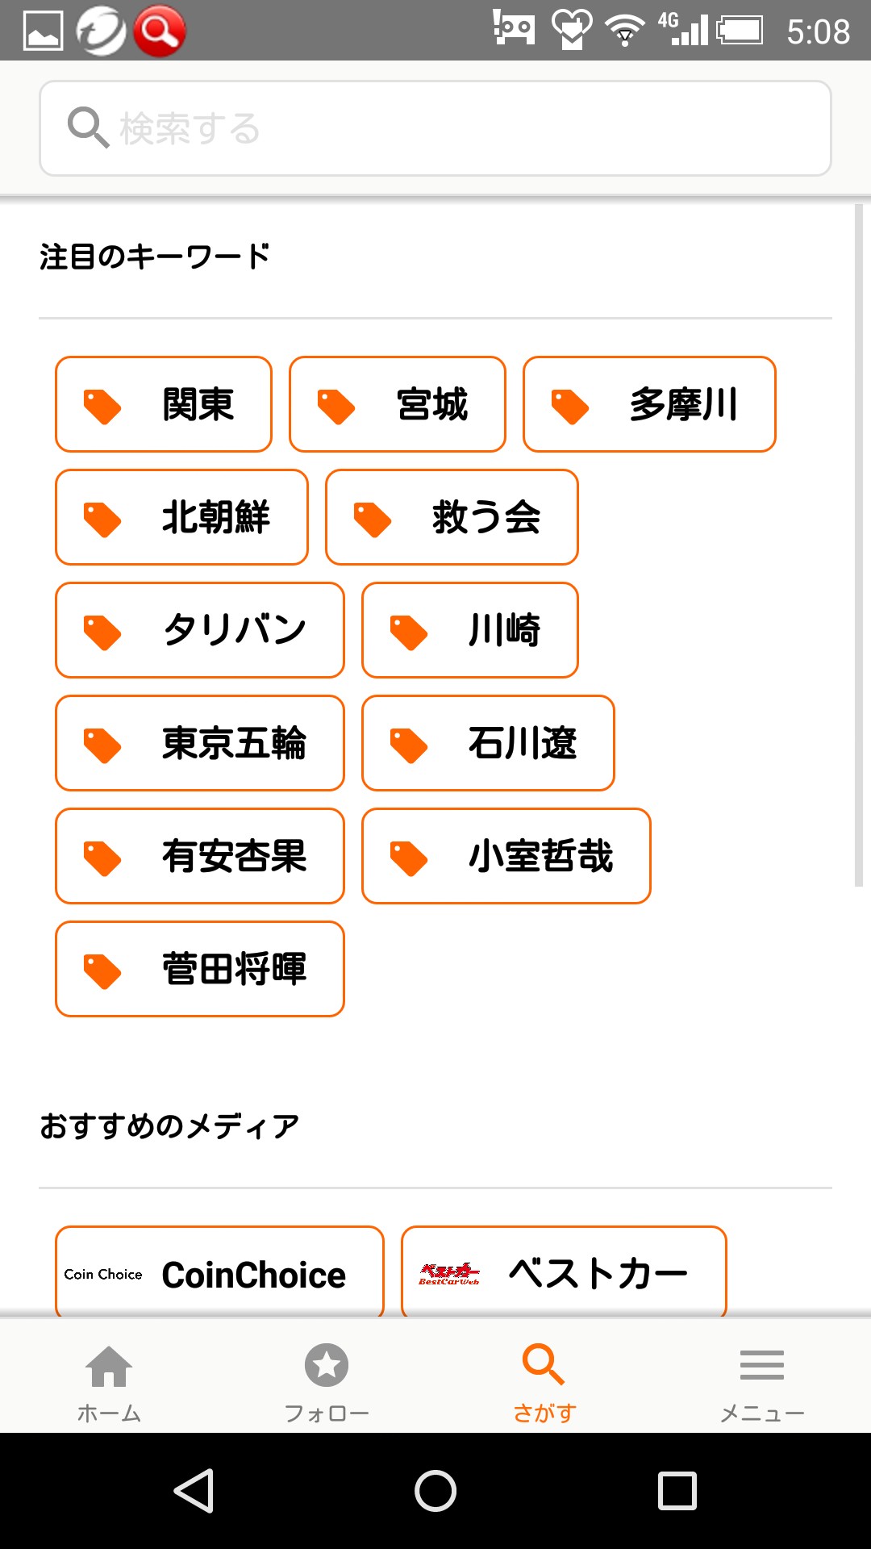Viewport: 871px width, 1549px height.
Task: Tap the 小室哲哉 keyword tag
Action: 506,856
